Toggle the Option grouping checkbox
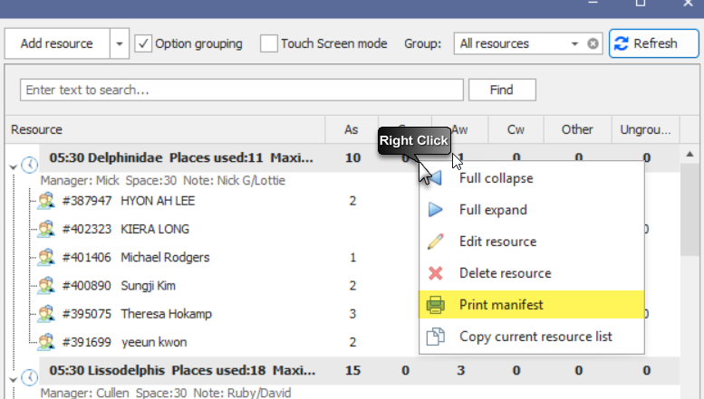This screenshot has height=399, width=704. click(143, 43)
